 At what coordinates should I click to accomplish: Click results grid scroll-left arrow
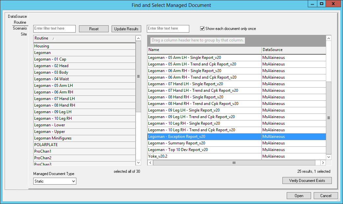point(150,163)
